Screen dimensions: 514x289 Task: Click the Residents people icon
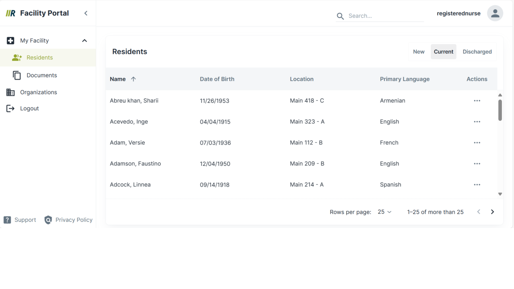click(17, 58)
